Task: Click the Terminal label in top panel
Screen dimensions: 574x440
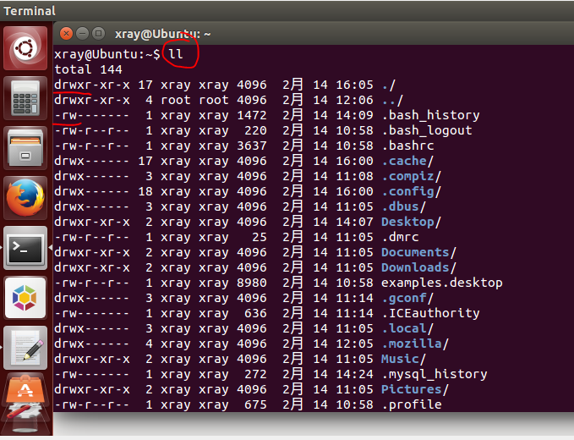Action: 30,11
